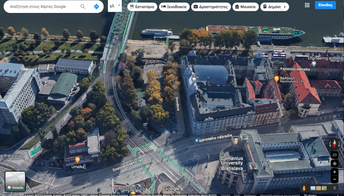344x196 pixels.
Task: Click the Ξενοδοχεία hotels chip
Action: [174, 7]
